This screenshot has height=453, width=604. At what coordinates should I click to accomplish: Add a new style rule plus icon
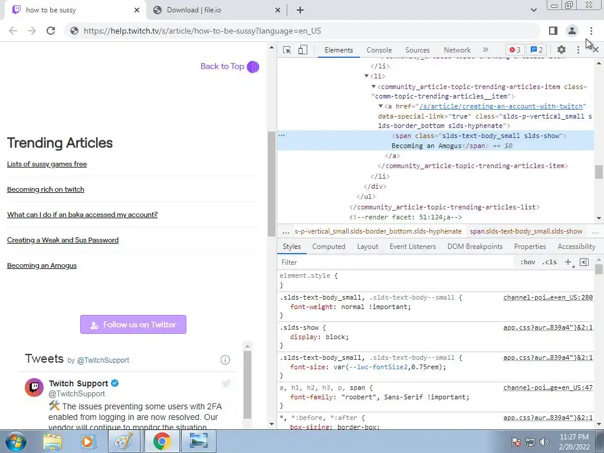tap(569, 262)
